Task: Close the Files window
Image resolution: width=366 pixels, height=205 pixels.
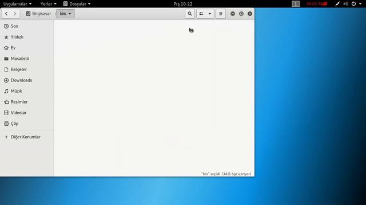Action: [x=250, y=14]
